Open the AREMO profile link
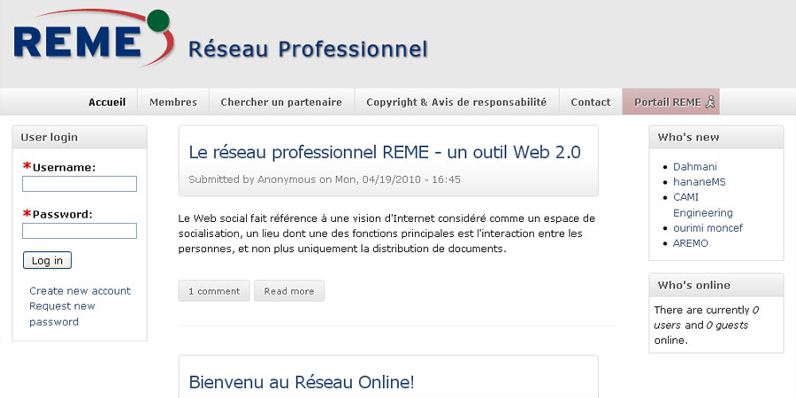796x398 pixels. [691, 243]
